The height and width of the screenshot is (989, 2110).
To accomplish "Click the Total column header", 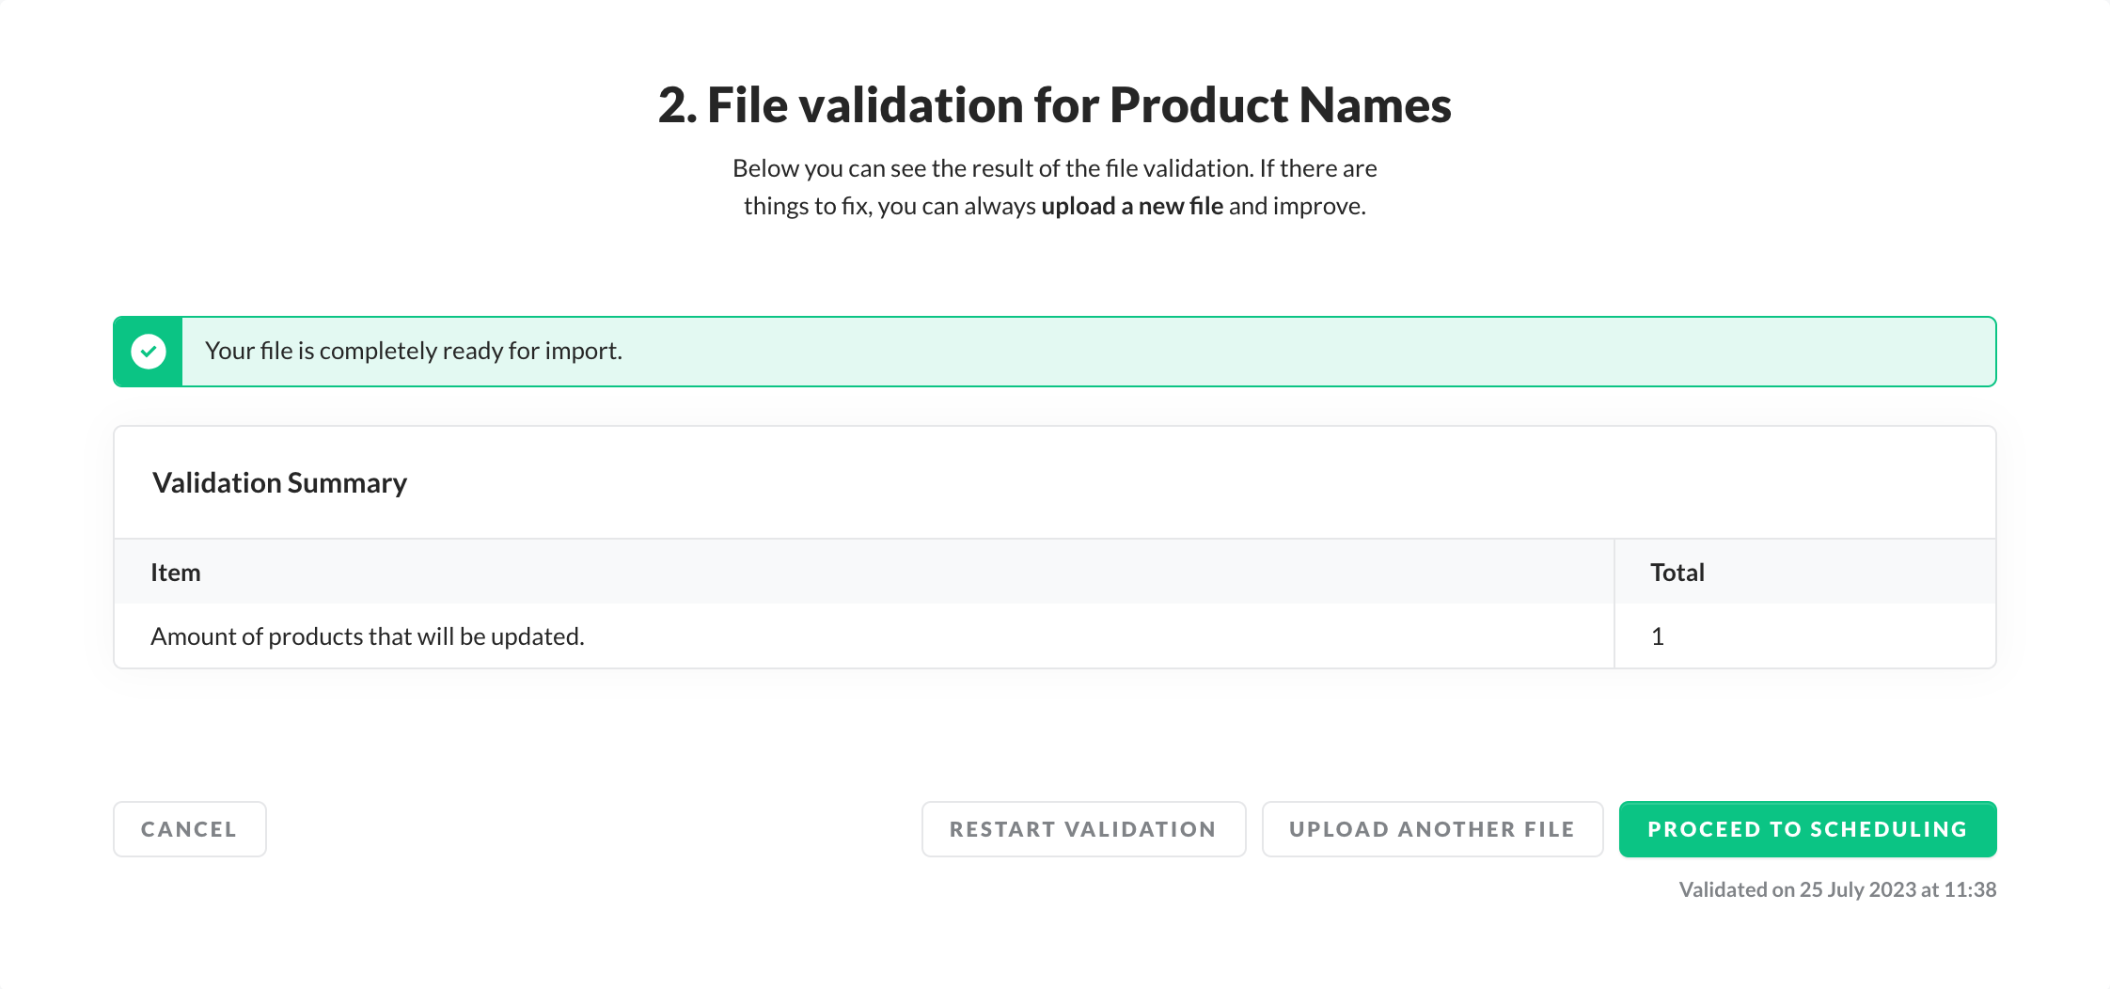I will pyautogui.click(x=1677, y=573).
